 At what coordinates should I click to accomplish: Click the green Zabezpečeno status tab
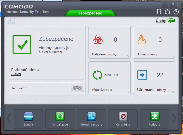pos(90,13)
